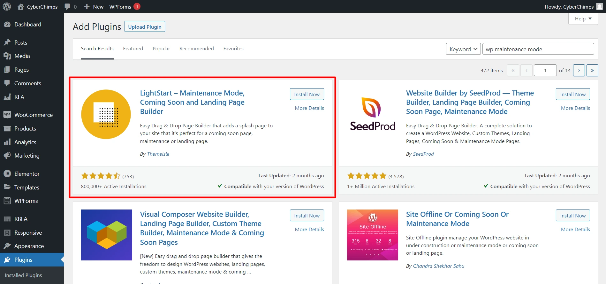Install the LightStart plugin now
606x284 pixels.
point(307,94)
